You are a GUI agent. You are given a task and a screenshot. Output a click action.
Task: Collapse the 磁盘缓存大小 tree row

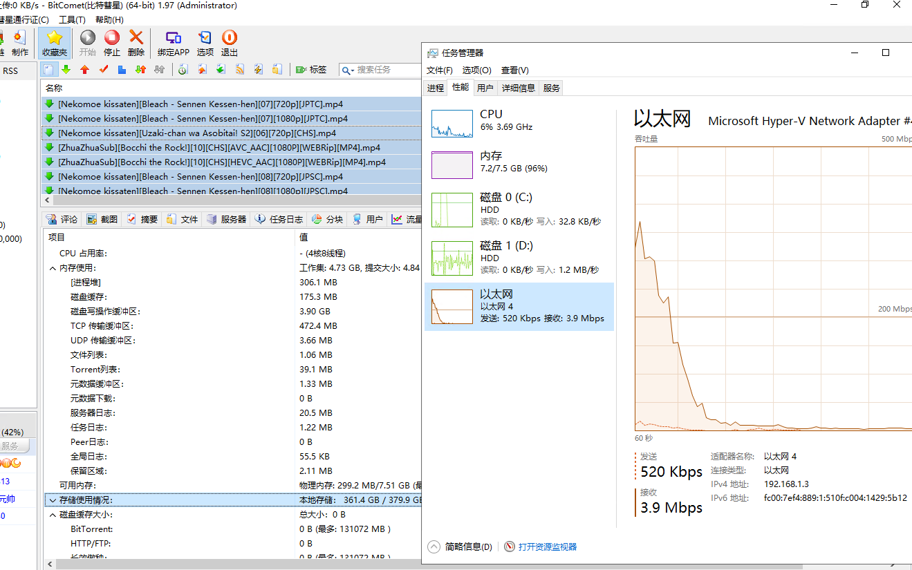coord(53,515)
